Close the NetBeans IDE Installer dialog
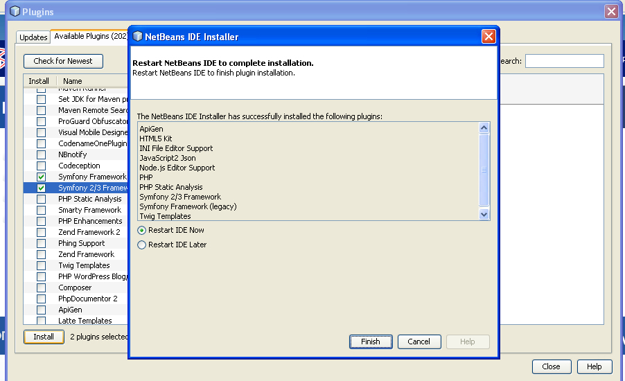This screenshot has height=381, width=625. pos(488,37)
